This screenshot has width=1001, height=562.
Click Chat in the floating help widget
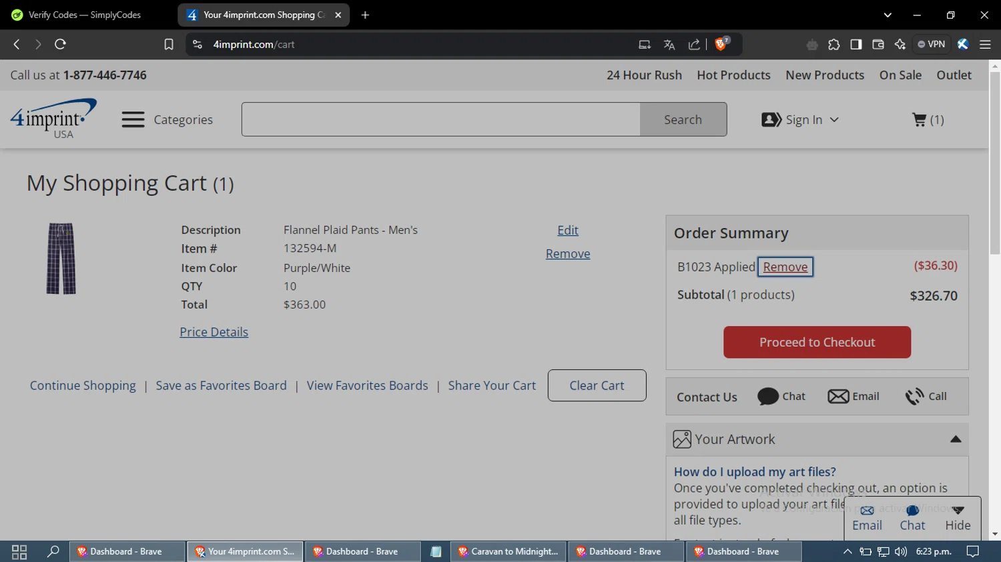pyautogui.click(x=912, y=518)
